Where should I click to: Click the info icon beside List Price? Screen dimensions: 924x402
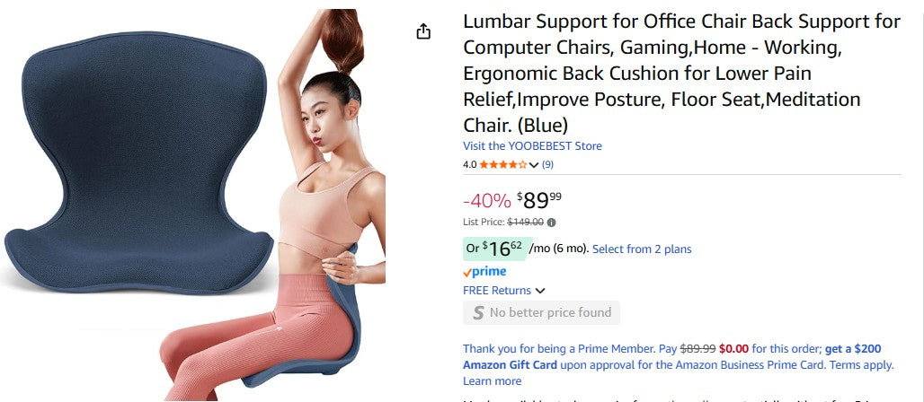tap(551, 223)
